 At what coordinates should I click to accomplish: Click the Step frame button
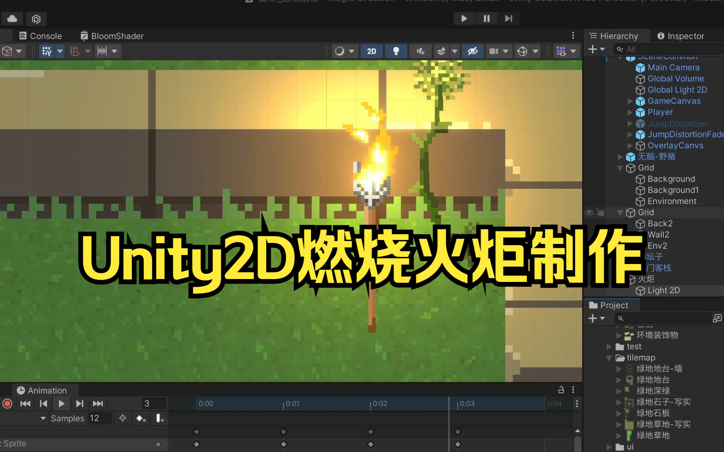509,18
